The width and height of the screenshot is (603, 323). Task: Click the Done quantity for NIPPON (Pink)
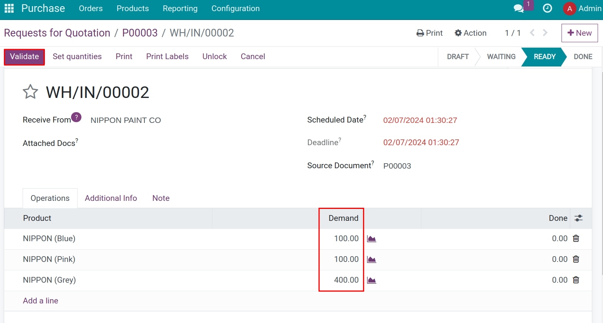560,259
